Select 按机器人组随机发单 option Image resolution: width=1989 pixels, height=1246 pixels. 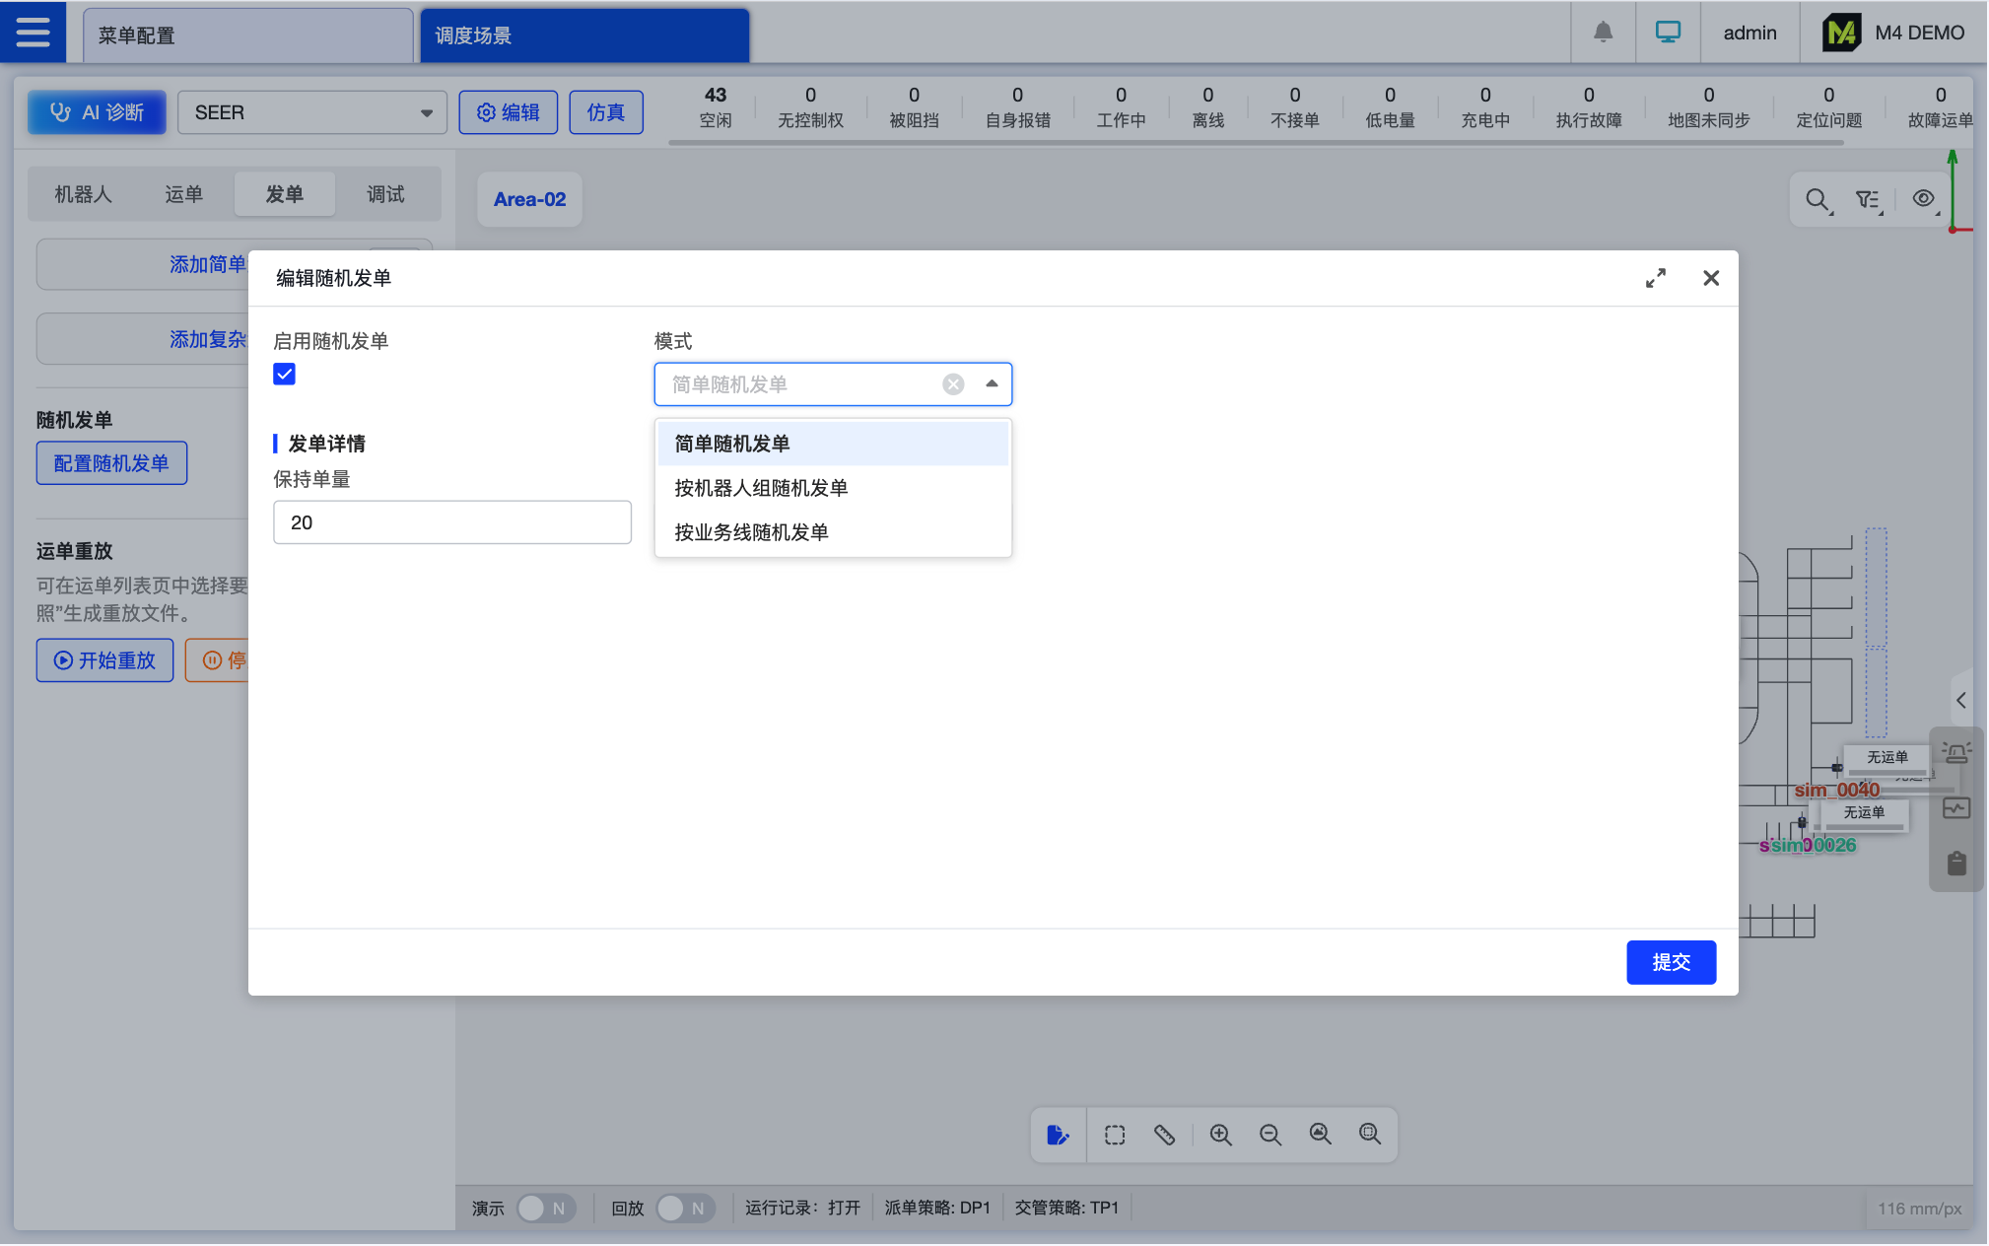pyautogui.click(x=761, y=488)
